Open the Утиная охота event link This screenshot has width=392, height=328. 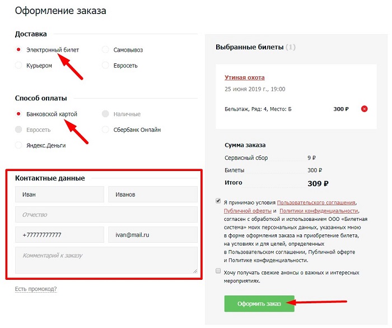point(244,77)
